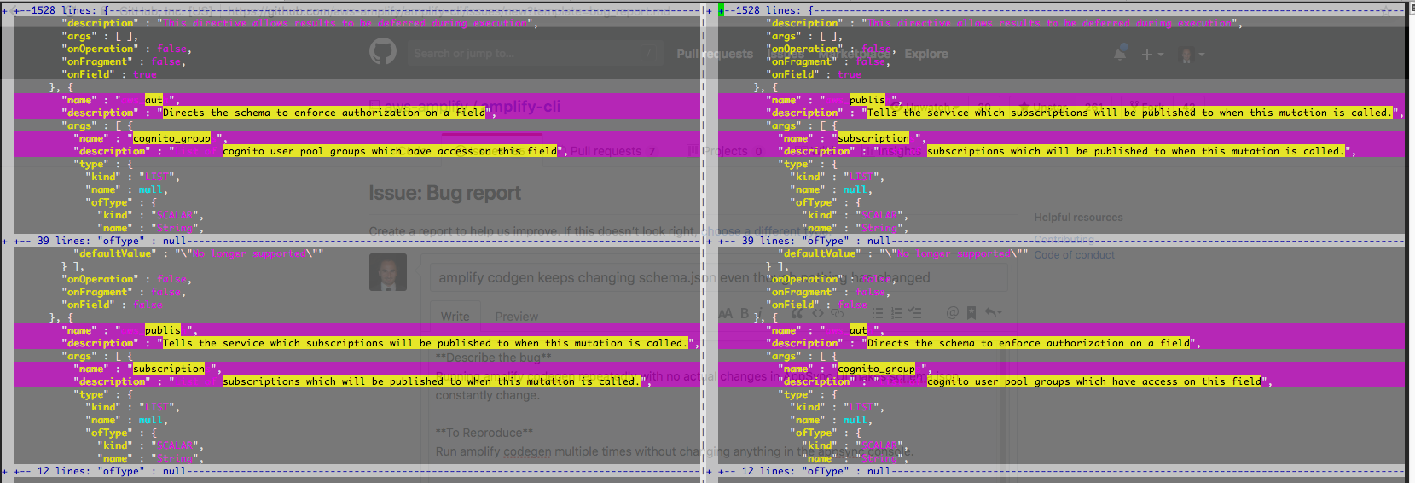The width and height of the screenshot is (1415, 483).
Task: Click the Helpful resources heading
Action: click(1078, 218)
